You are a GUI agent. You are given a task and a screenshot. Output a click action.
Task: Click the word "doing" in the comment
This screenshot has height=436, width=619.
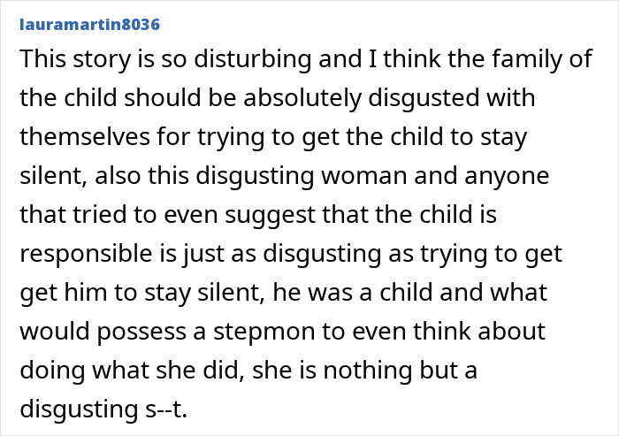click(x=52, y=370)
